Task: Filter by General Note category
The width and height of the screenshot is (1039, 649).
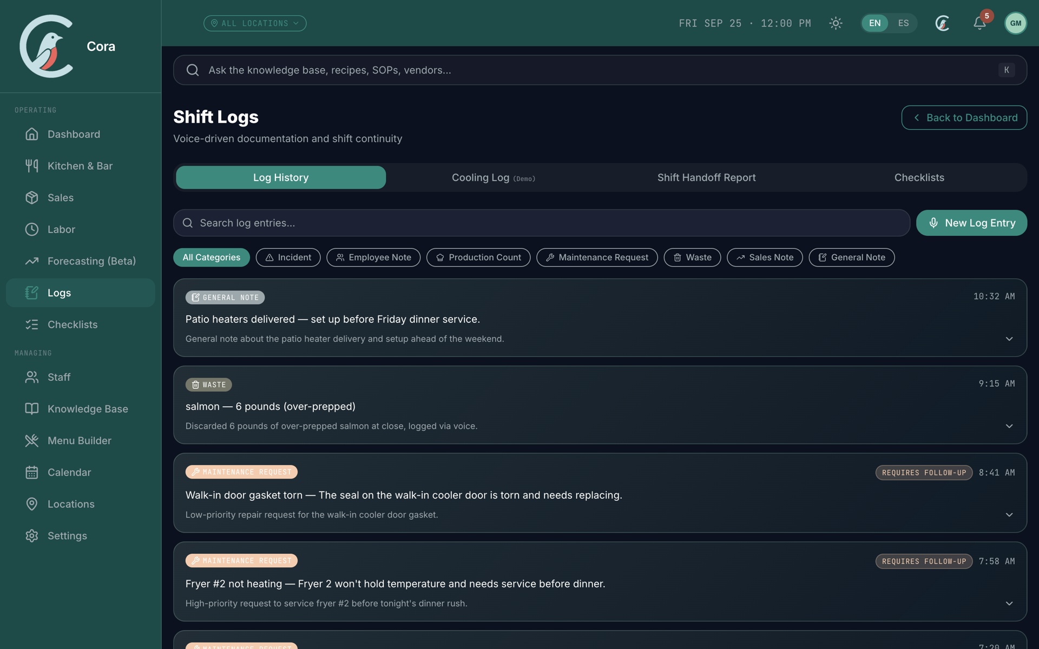Action: tap(852, 257)
